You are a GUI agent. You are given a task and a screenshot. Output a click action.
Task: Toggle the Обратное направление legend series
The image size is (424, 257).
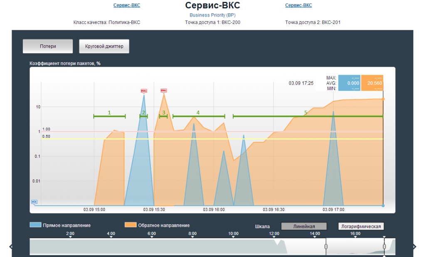(157, 225)
